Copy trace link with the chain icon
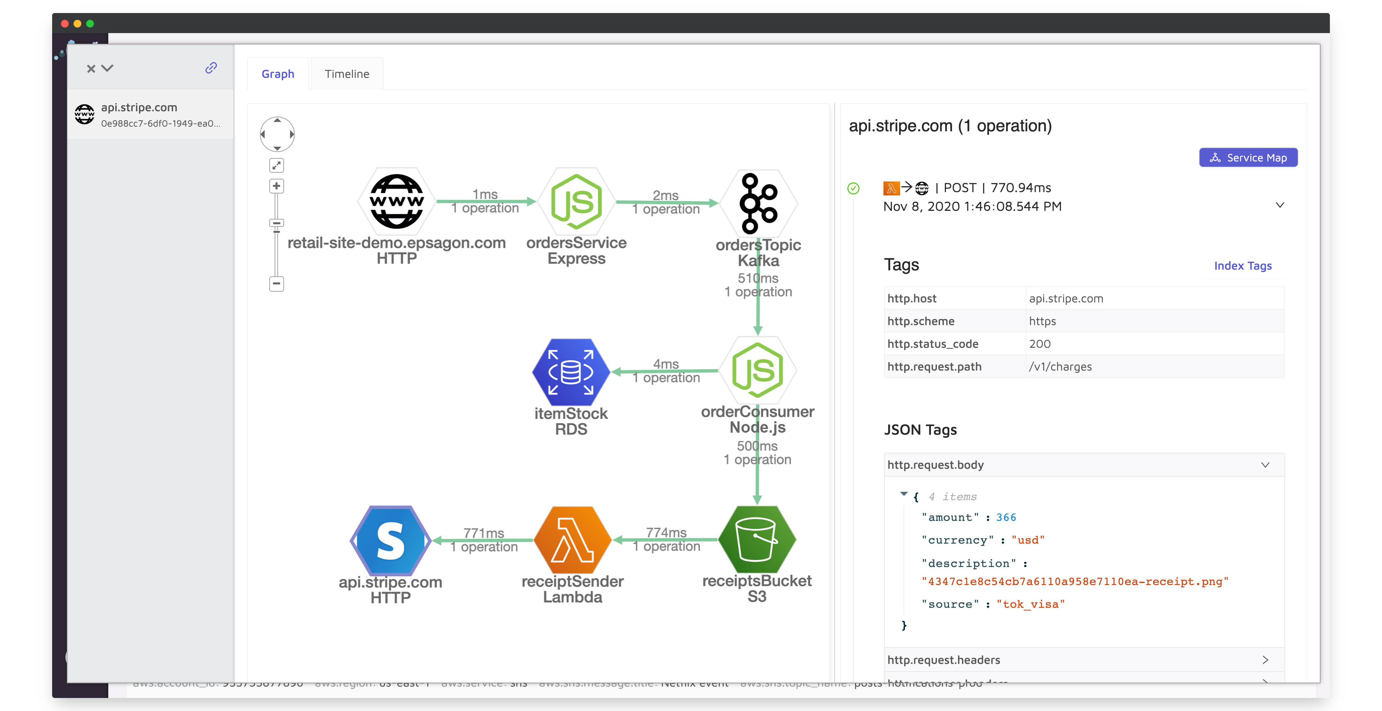Screen dimensions: 1382x711 tap(211, 67)
